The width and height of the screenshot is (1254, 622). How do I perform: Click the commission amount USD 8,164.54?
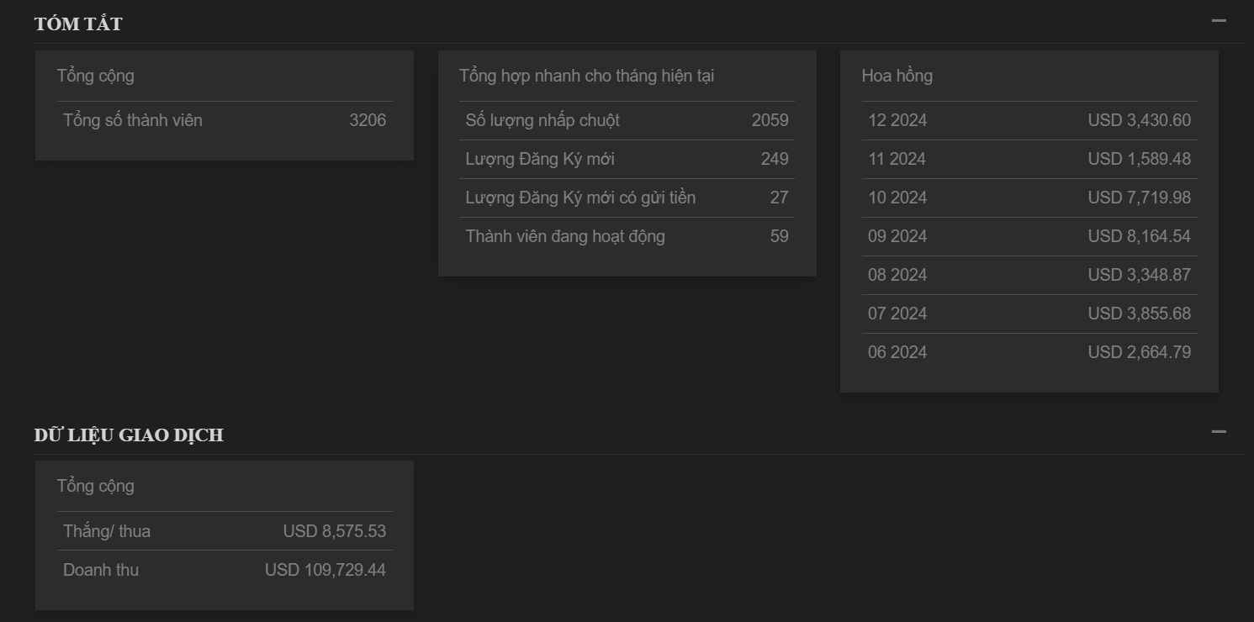pyautogui.click(x=1140, y=236)
